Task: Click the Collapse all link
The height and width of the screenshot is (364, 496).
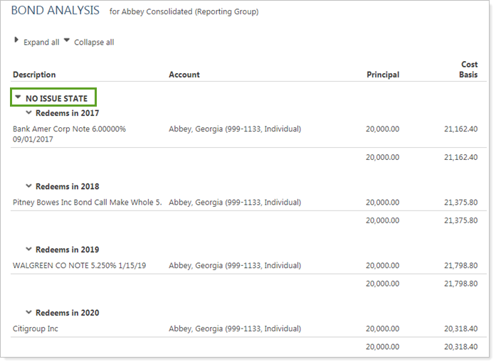Action: click(94, 43)
